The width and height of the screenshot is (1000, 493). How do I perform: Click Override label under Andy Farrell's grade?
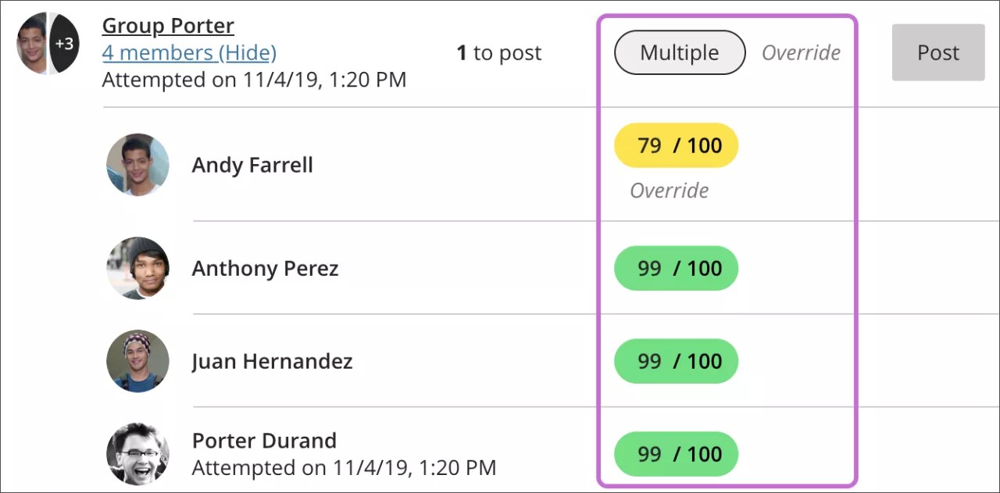click(670, 191)
